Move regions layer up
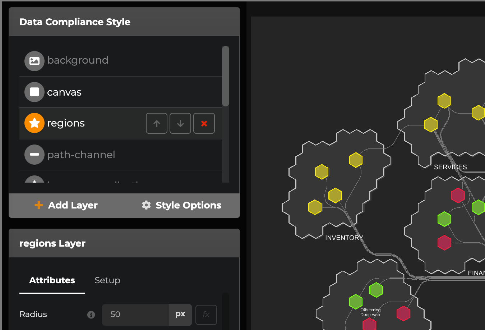 (157, 123)
